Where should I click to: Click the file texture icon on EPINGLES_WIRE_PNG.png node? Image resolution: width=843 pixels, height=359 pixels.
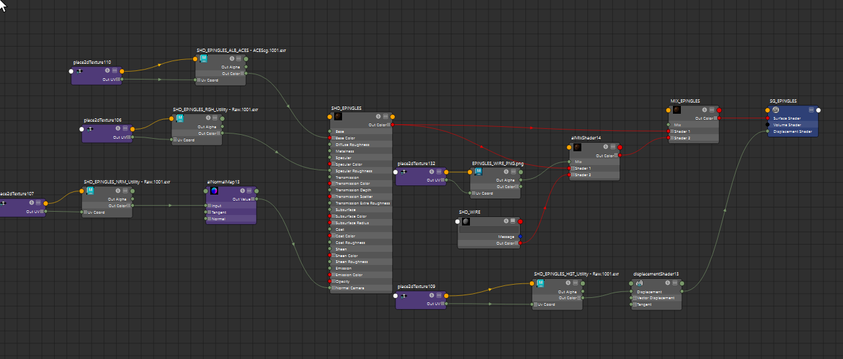click(x=479, y=172)
